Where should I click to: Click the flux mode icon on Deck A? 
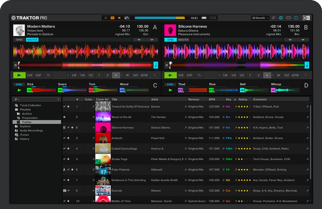[48, 75]
